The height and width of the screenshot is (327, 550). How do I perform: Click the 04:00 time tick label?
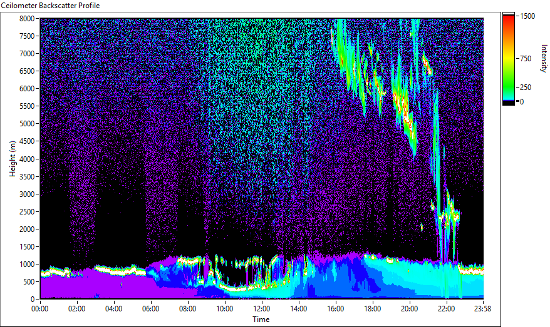[x=113, y=309]
